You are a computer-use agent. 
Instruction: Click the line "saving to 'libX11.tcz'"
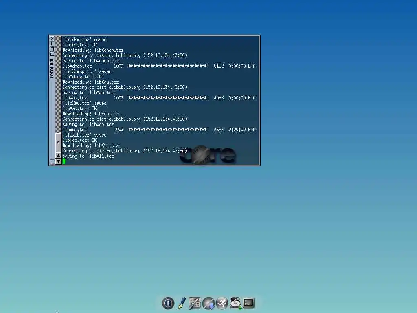(x=89, y=156)
